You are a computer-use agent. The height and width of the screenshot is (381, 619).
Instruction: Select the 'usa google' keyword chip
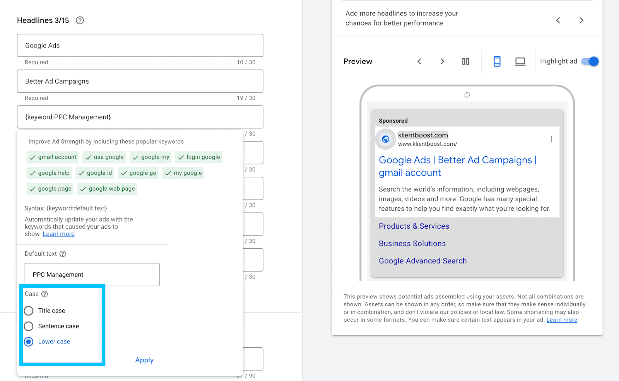pos(104,157)
